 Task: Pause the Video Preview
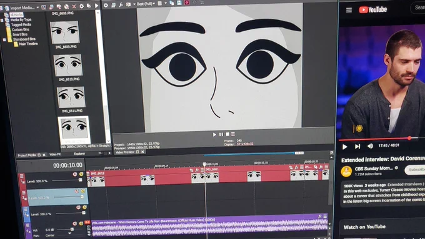221,134
